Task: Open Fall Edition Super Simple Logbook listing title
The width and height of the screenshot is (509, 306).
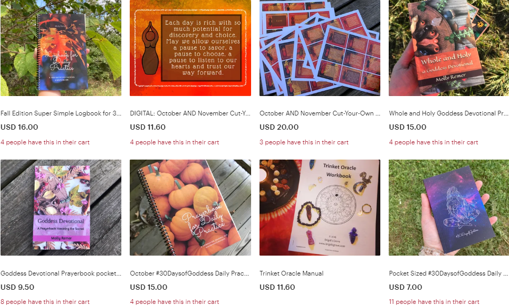Action: tap(61, 113)
